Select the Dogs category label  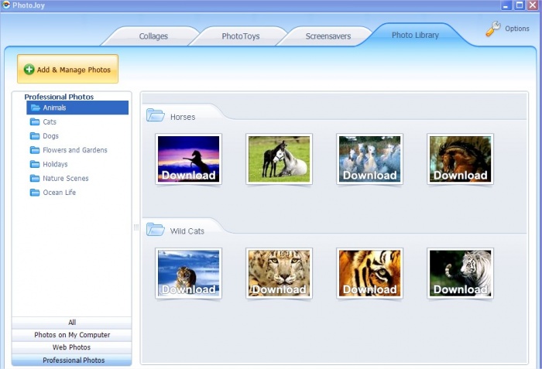point(50,136)
